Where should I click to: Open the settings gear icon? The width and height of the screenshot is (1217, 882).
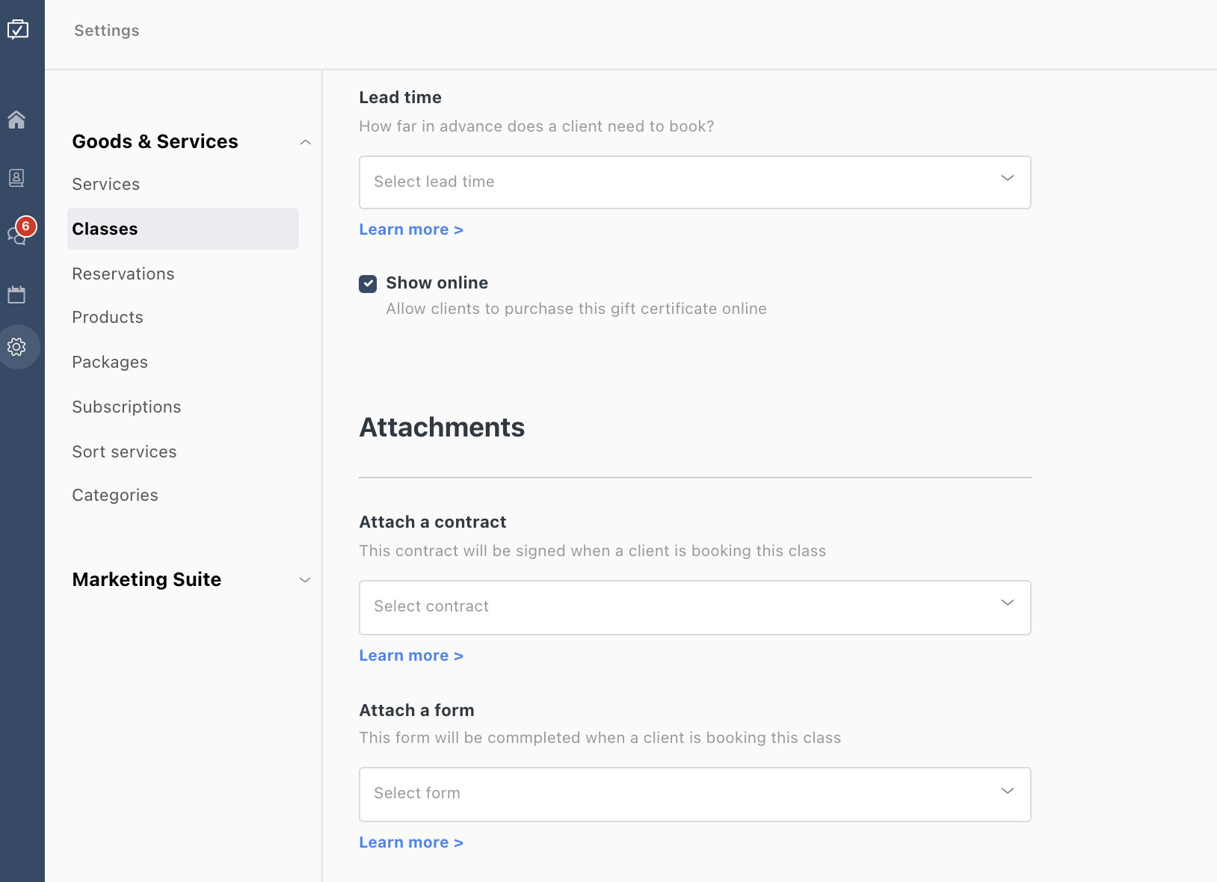coord(16,347)
